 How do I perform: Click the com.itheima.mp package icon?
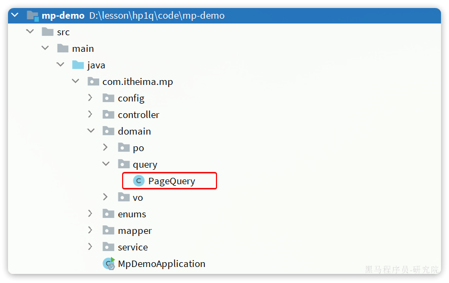pos(93,82)
